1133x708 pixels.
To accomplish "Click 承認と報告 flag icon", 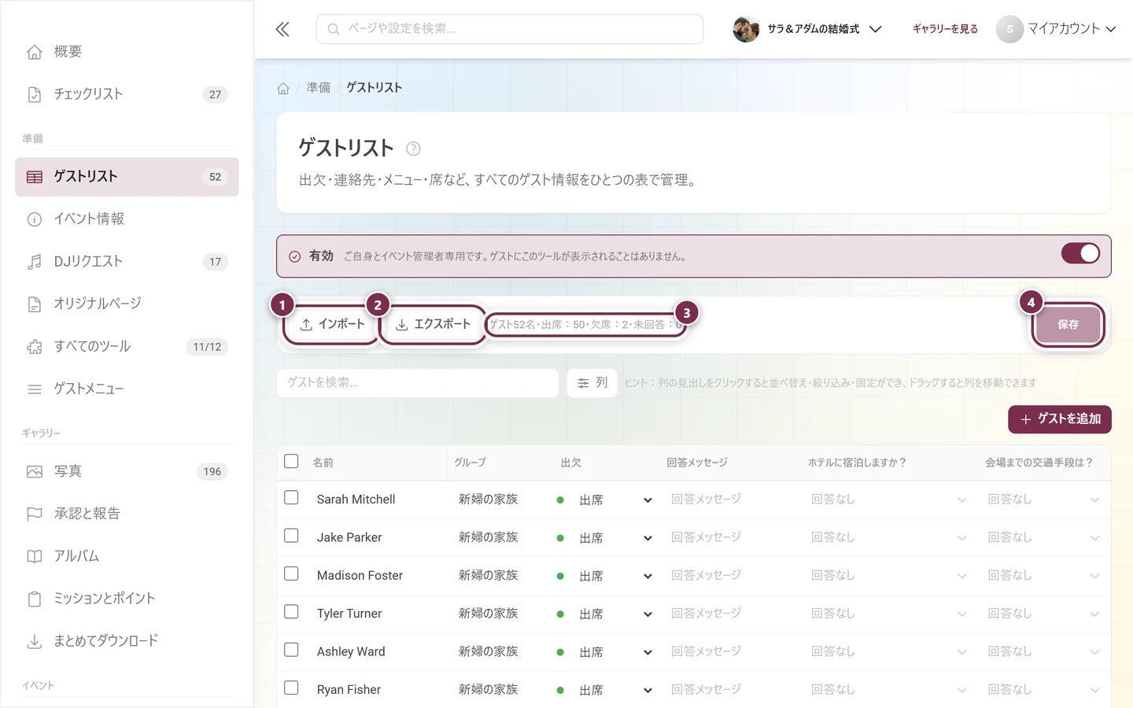I will coord(35,514).
